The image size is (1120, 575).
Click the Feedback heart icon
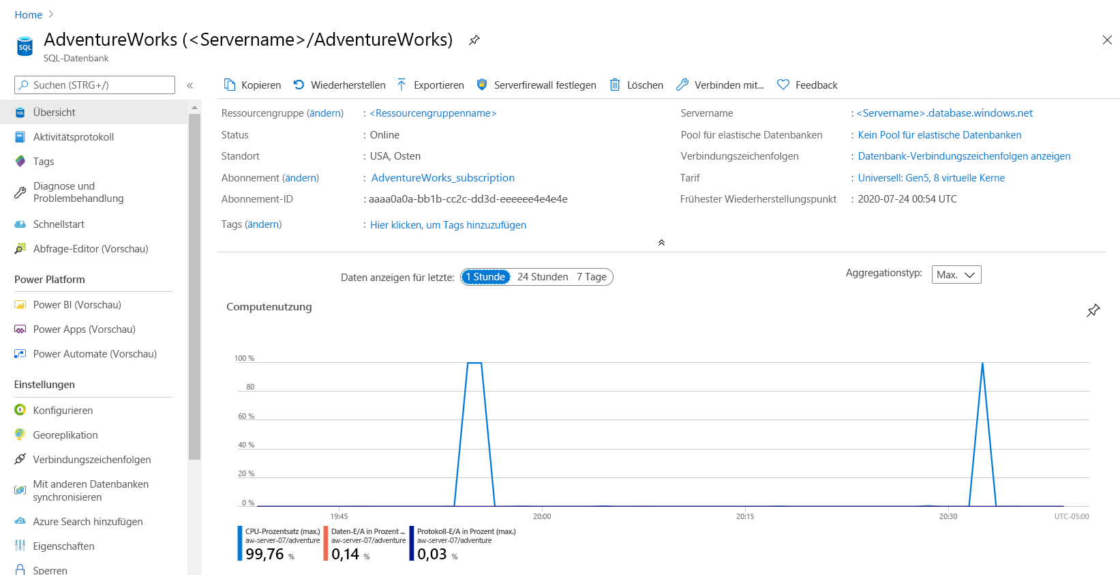tap(783, 85)
